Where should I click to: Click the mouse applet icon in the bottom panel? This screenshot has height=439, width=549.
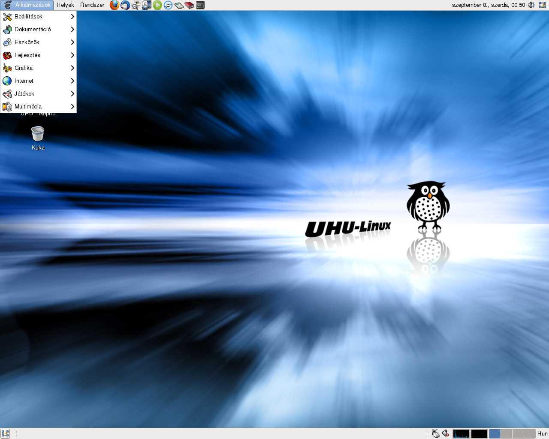pyautogui.click(x=436, y=433)
